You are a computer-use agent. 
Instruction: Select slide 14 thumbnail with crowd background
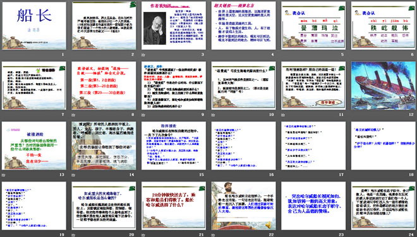point(104,146)
